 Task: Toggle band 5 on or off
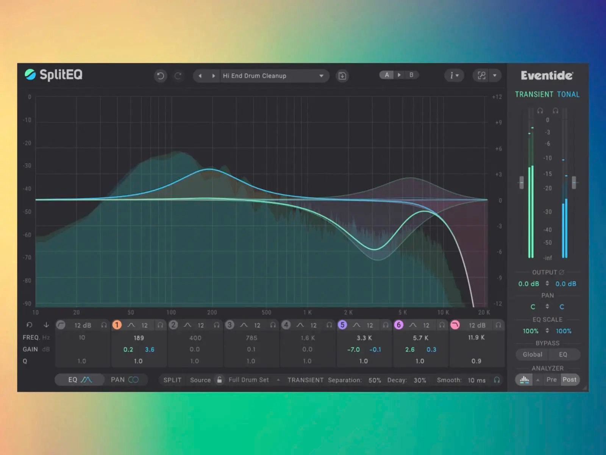point(342,325)
